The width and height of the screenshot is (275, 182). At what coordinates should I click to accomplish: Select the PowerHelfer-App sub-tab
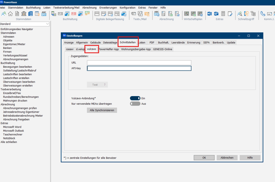[109, 49]
